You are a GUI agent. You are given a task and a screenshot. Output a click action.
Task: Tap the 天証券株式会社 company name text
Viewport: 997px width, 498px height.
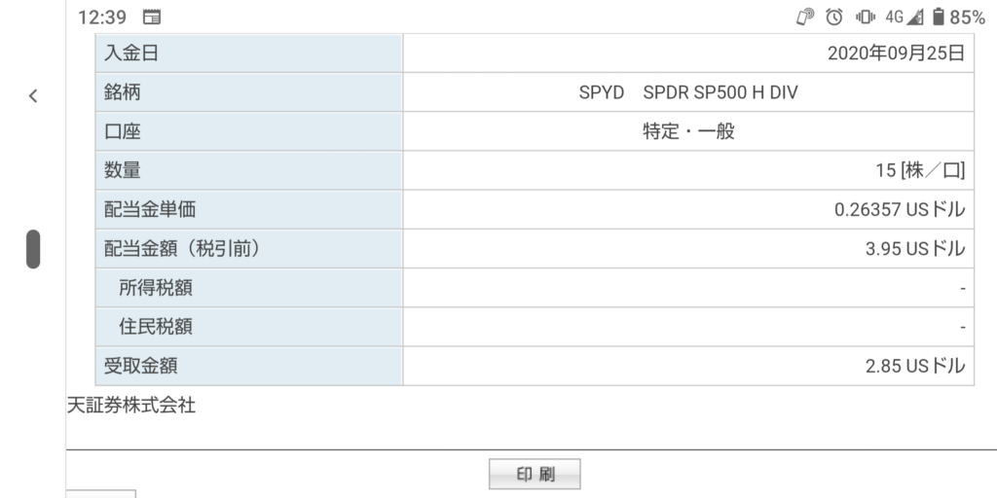[x=131, y=406]
